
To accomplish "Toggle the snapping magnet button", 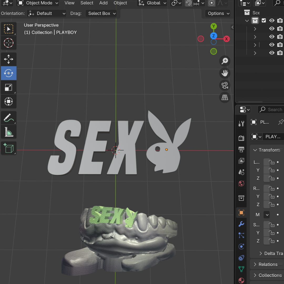I will [x=189, y=3].
